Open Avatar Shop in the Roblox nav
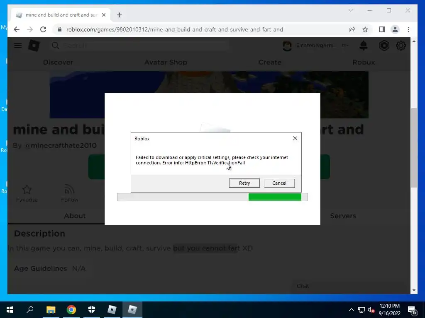The image size is (425, 318). coord(166,62)
